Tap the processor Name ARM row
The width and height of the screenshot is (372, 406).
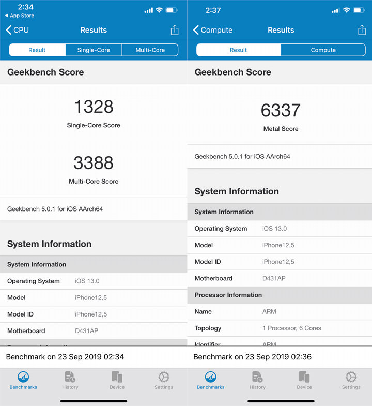(x=280, y=312)
